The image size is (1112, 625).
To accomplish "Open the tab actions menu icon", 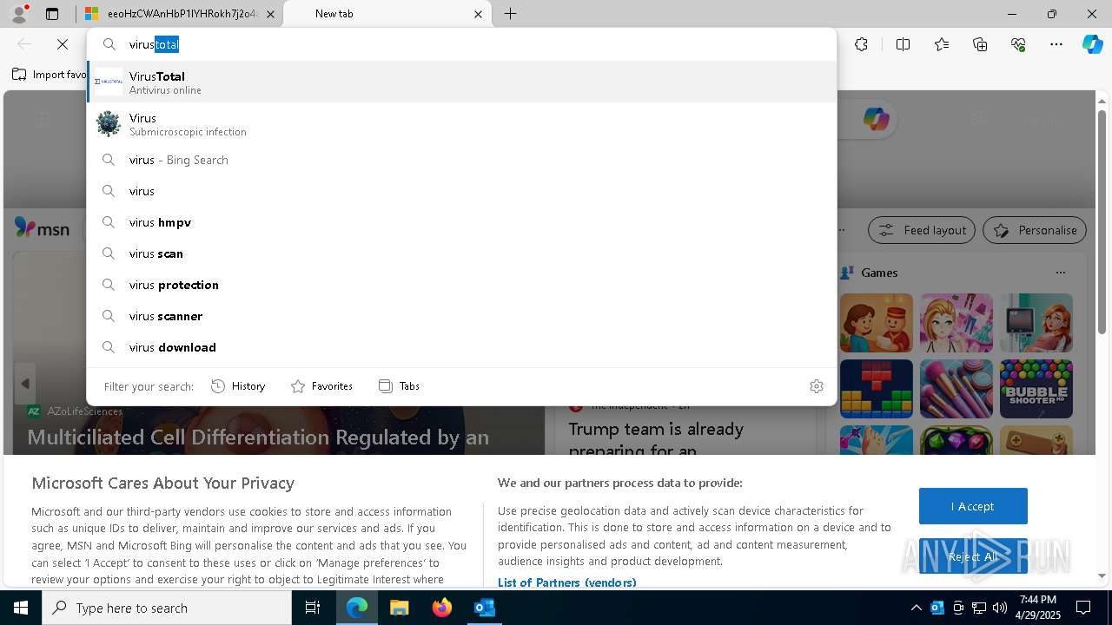I will click(52, 14).
